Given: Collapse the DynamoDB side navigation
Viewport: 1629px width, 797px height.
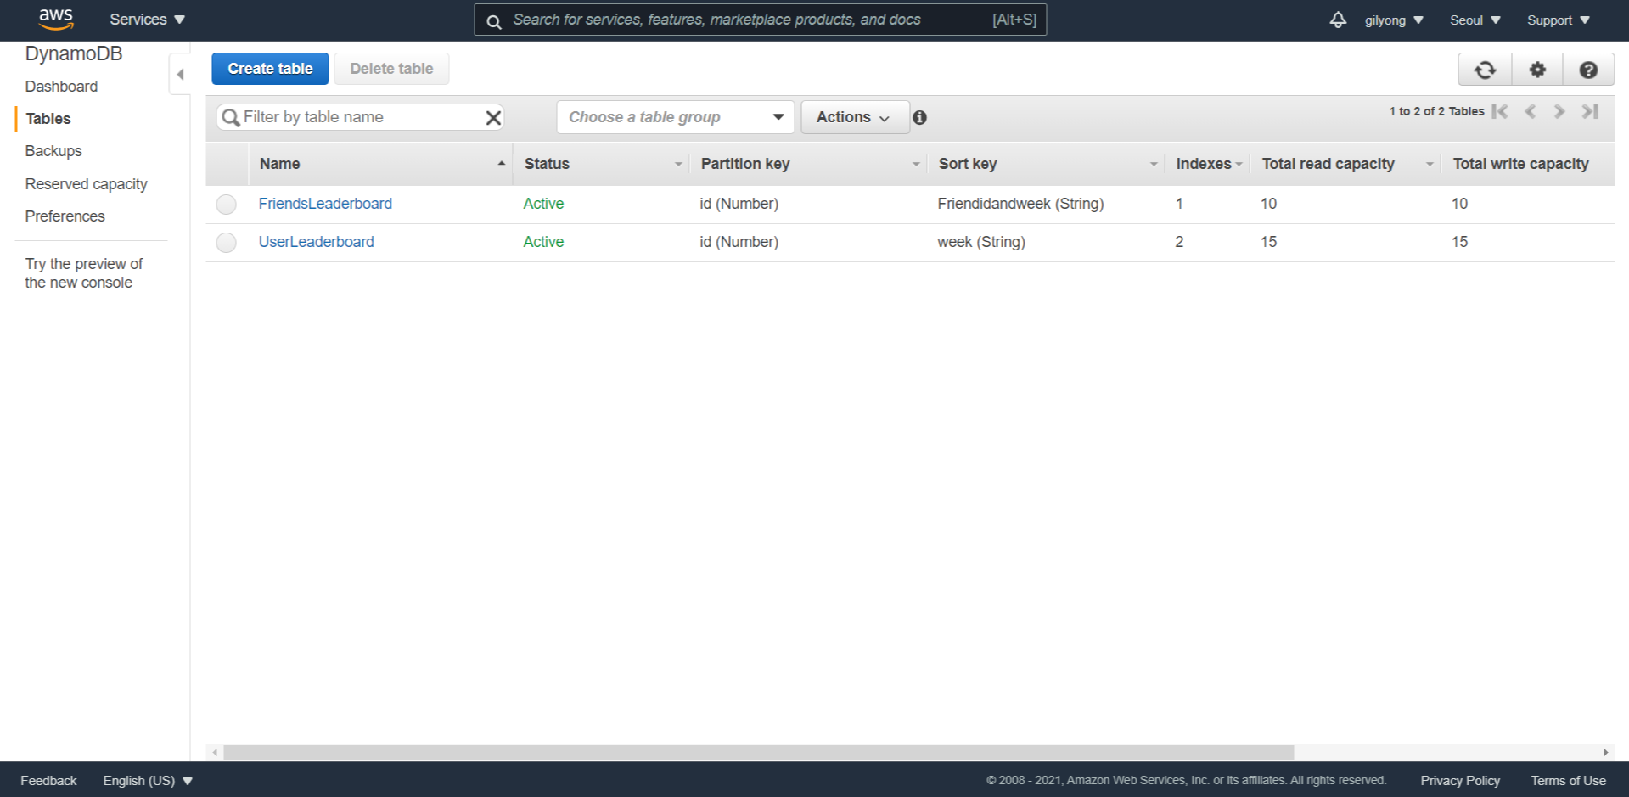Looking at the screenshot, I should pos(180,75).
